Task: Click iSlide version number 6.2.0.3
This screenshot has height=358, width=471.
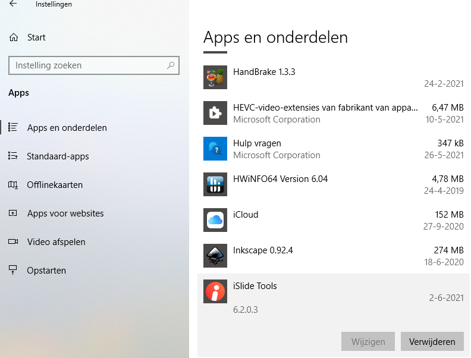Action: pos(246,310)
